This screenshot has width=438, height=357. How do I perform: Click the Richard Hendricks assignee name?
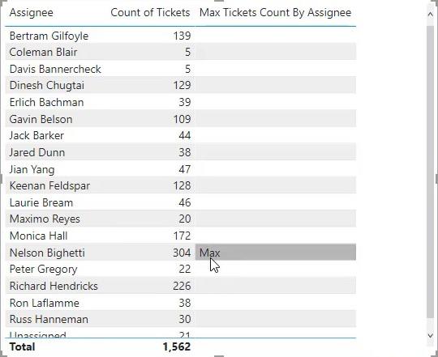(x=54, y=287)
